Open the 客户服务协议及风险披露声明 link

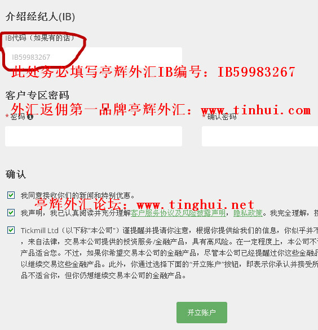(178, 213)
